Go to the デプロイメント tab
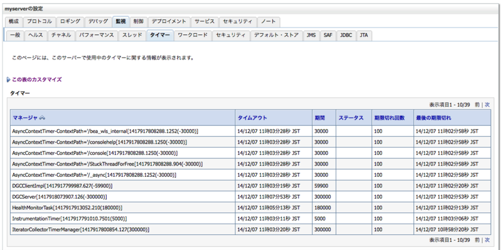 click(169, 21)
